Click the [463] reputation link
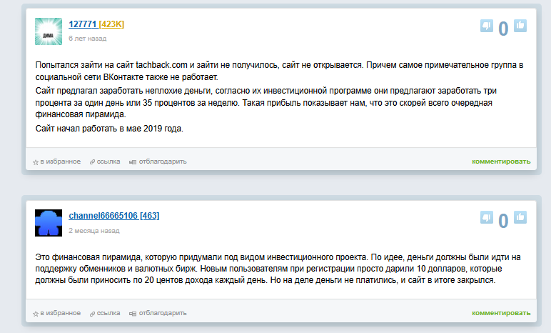Screen dimensions: 551x333 click(x=149, y=215)
